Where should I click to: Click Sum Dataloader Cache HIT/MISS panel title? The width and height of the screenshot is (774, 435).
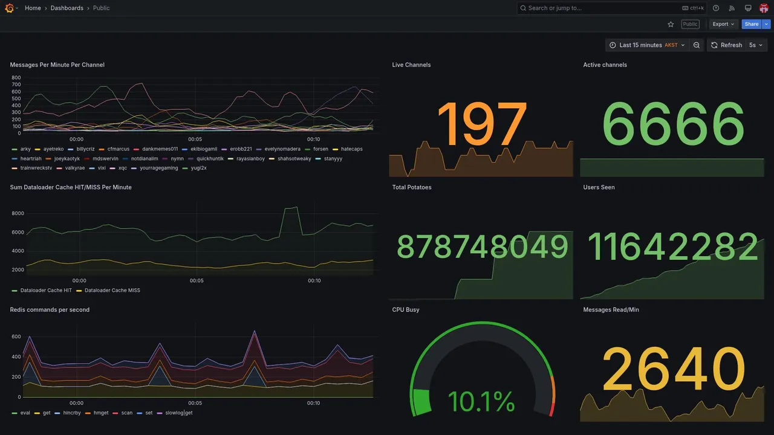click(71, 187)
